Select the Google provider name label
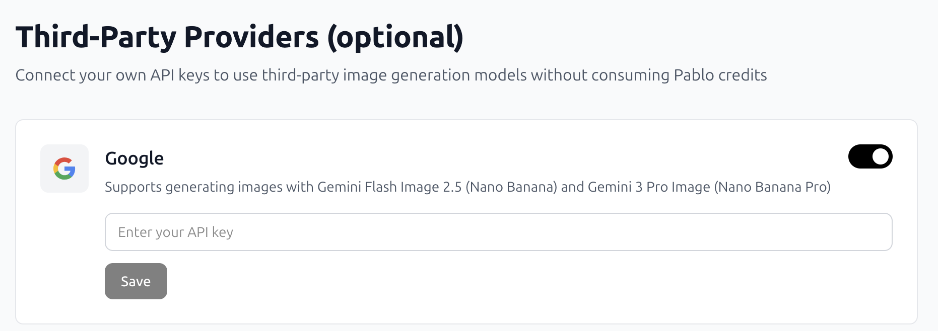Screen dimensions: 938x331 tap(135, 158)
